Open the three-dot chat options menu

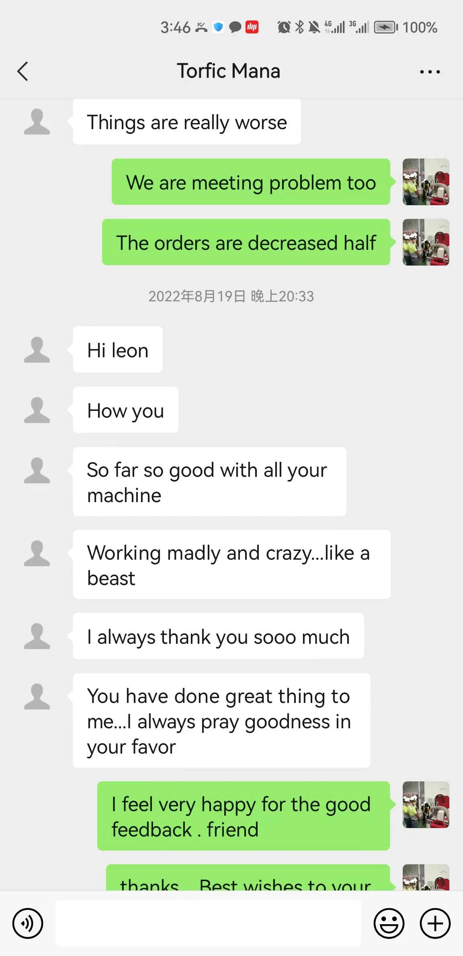[x=430, y=72]
